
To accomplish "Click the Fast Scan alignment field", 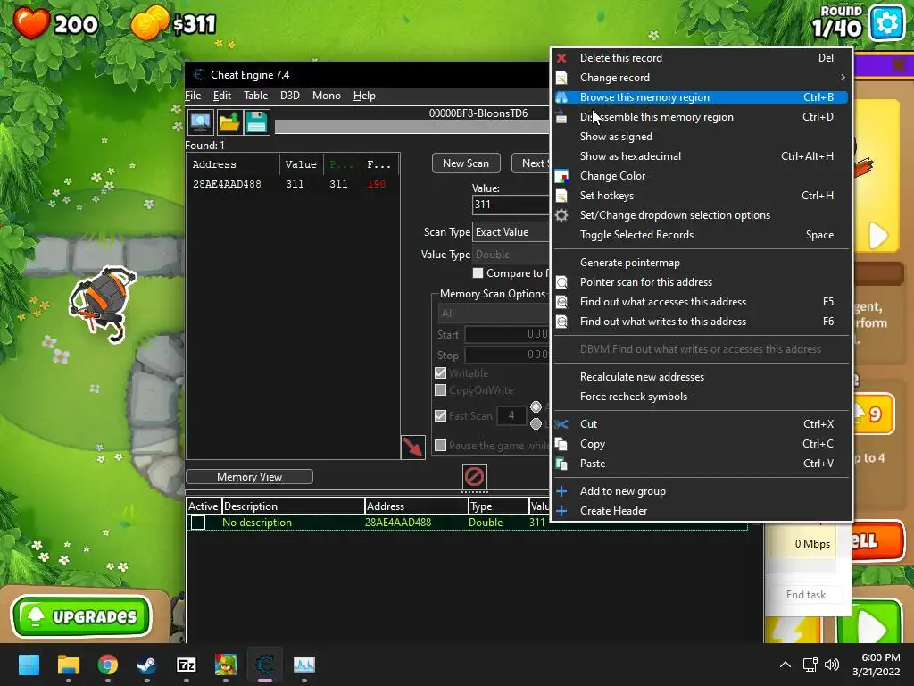I will [x=511, y=415].
